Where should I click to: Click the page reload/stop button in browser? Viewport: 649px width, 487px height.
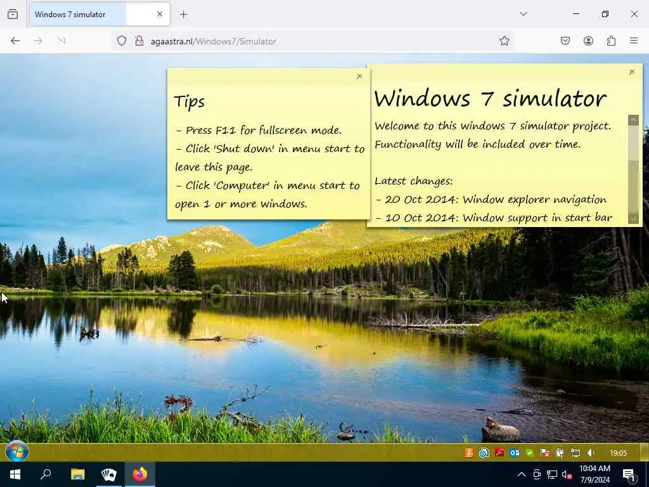pos(61,41)
